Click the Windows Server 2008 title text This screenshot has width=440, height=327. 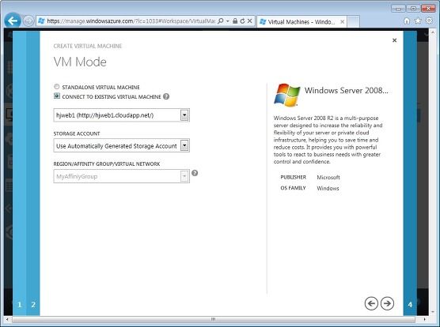tap(347, 90)
